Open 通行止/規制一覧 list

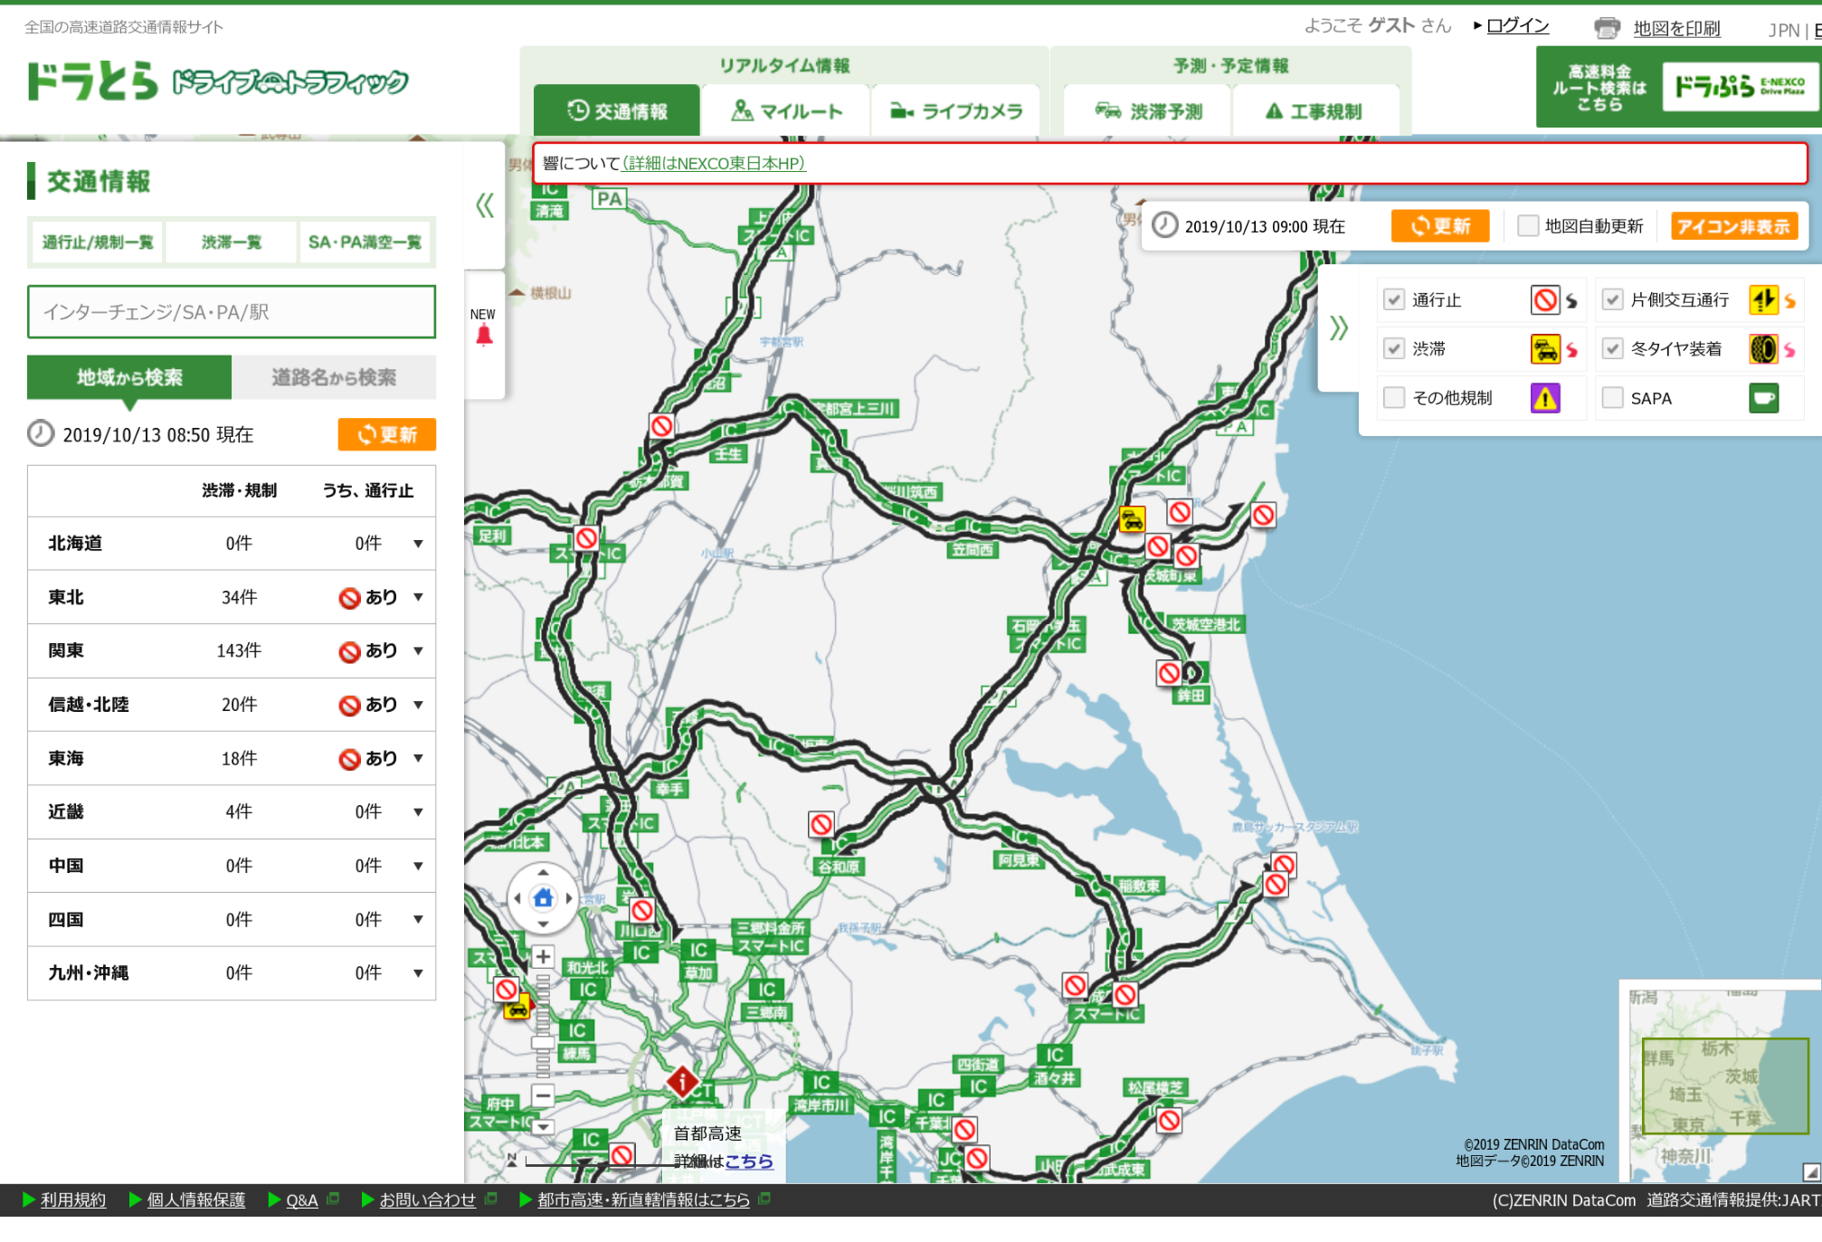97,242
